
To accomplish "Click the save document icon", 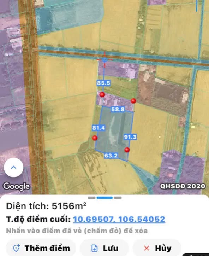I will click(x=95, y=248).
